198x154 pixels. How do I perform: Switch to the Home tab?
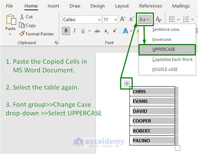(31, 6)
